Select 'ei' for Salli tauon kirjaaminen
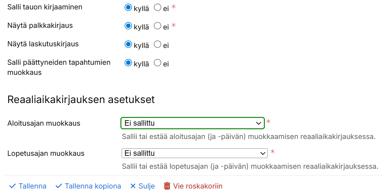The image size is (382, 195). coord(157,7)
